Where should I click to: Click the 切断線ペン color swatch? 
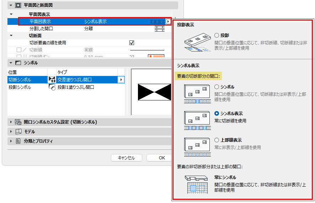tap(156, 56)
